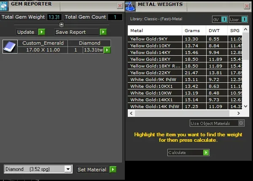Click the Metal Weights panel icon

tap(130, 6)
